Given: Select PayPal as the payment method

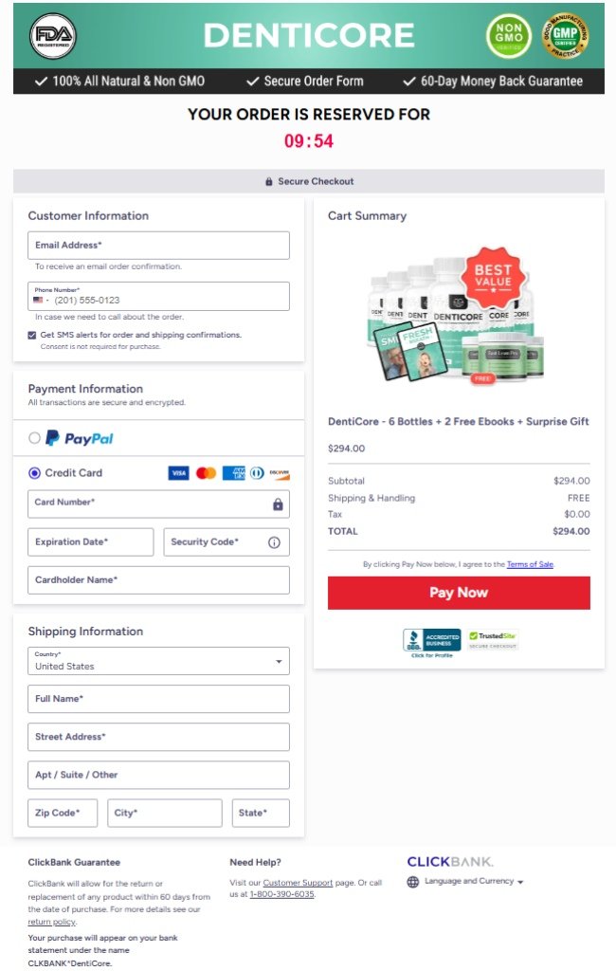Looking at the screenshot, I should tap(34, 437).
